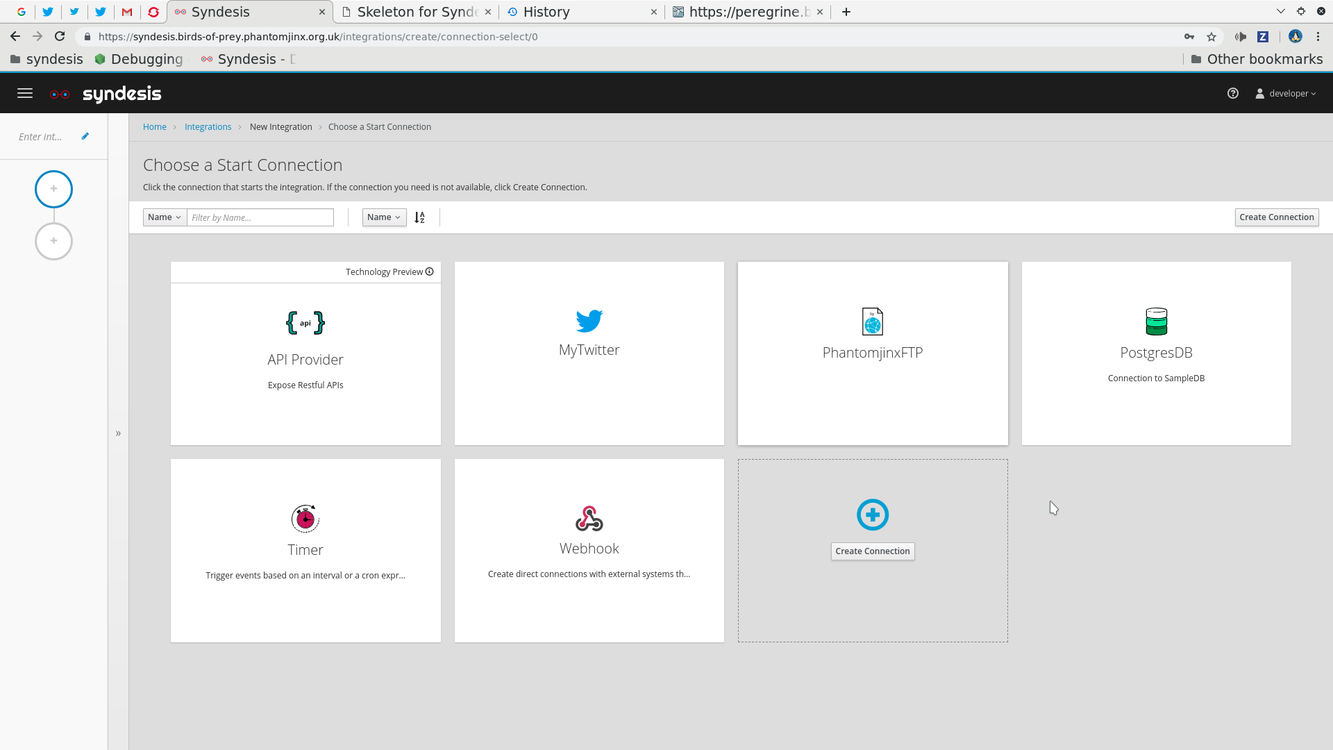
Task: Switch to the peregrine browser tab
Action: pyautogui.click(x=746, y=12)
